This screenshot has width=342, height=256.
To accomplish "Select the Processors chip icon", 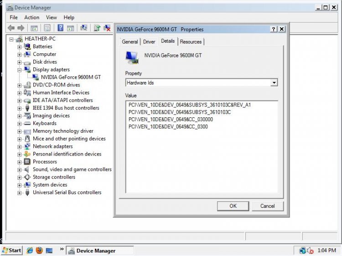I will (x=27, y=161).
